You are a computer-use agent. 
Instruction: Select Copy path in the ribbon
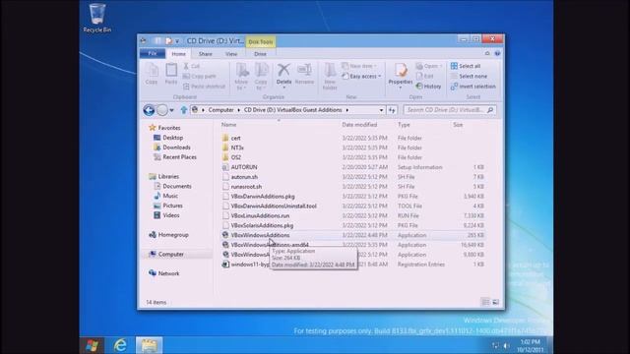click(x=200, y=77)
